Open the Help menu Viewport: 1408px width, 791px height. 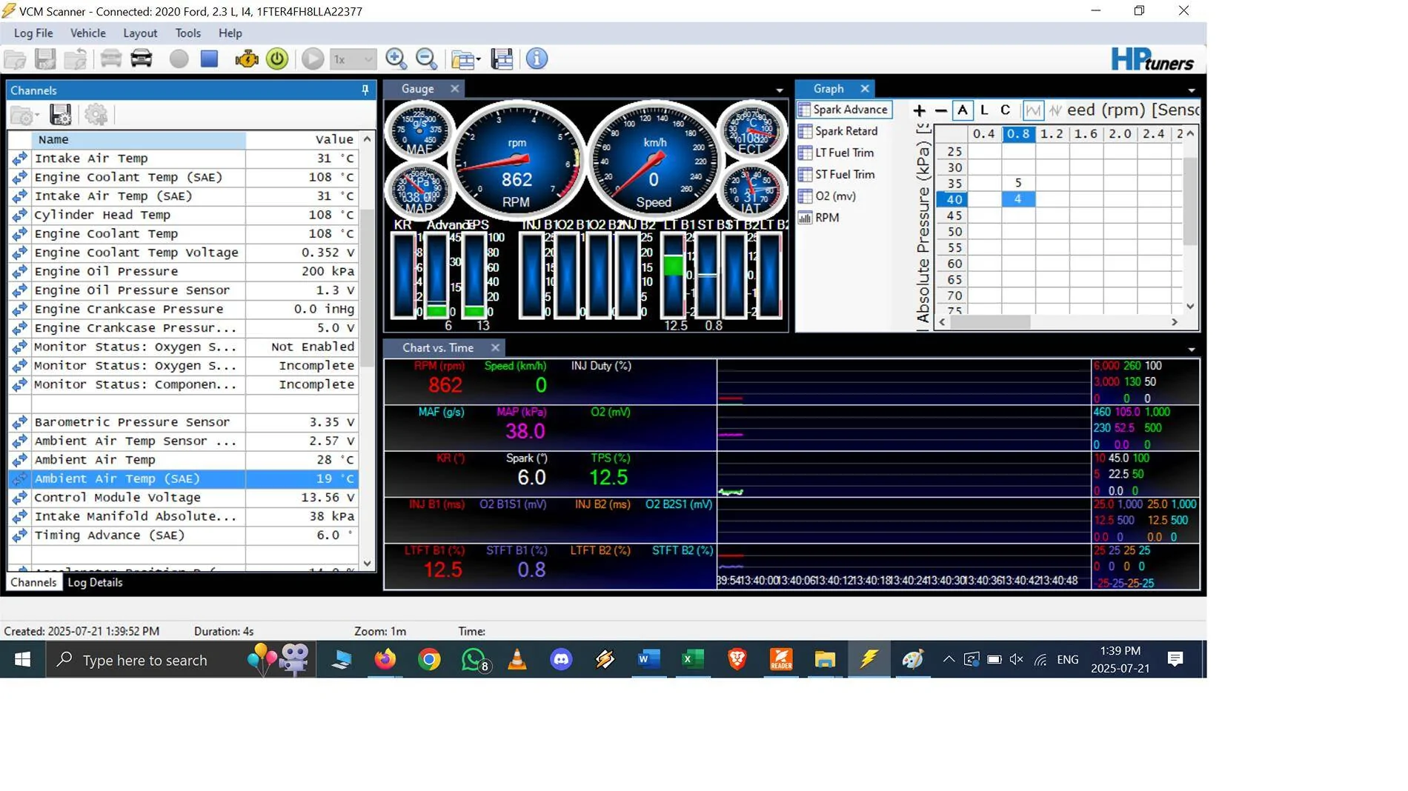[230, 33]
